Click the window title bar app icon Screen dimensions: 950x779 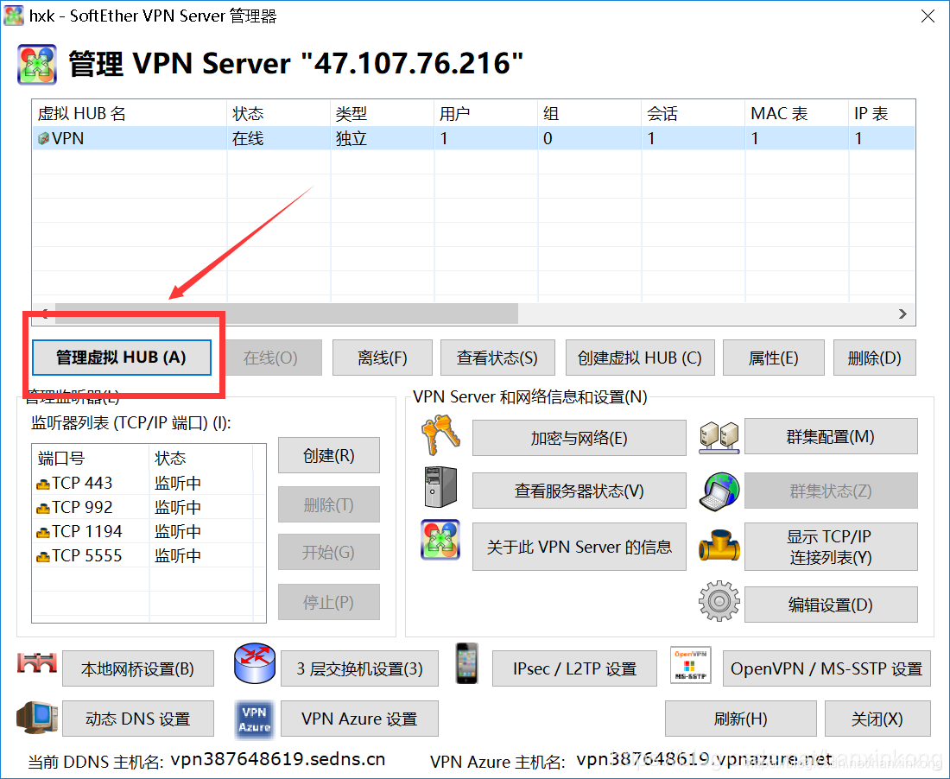pos(14,16)
